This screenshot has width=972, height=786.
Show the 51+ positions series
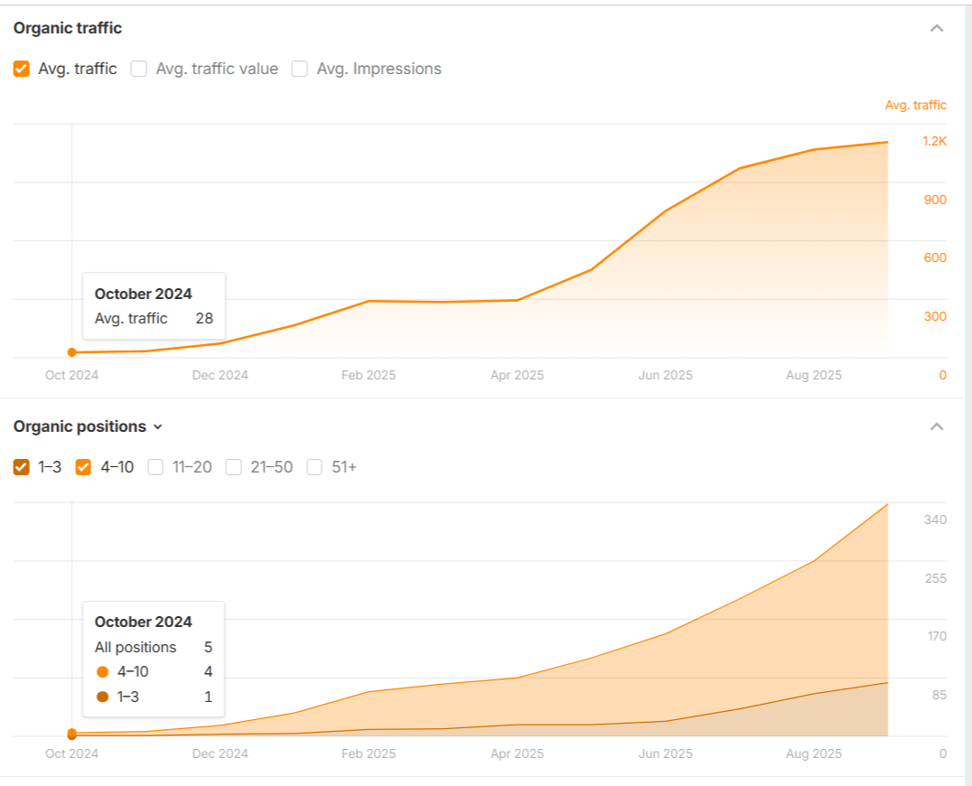(x=315, y=467)
